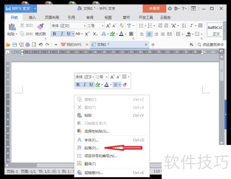Click highlight color pen in ribbon

pyautogui.click(x=112, y=34)
